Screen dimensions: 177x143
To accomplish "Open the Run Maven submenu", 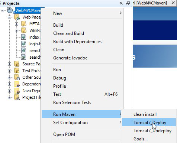I will point(81,114).
